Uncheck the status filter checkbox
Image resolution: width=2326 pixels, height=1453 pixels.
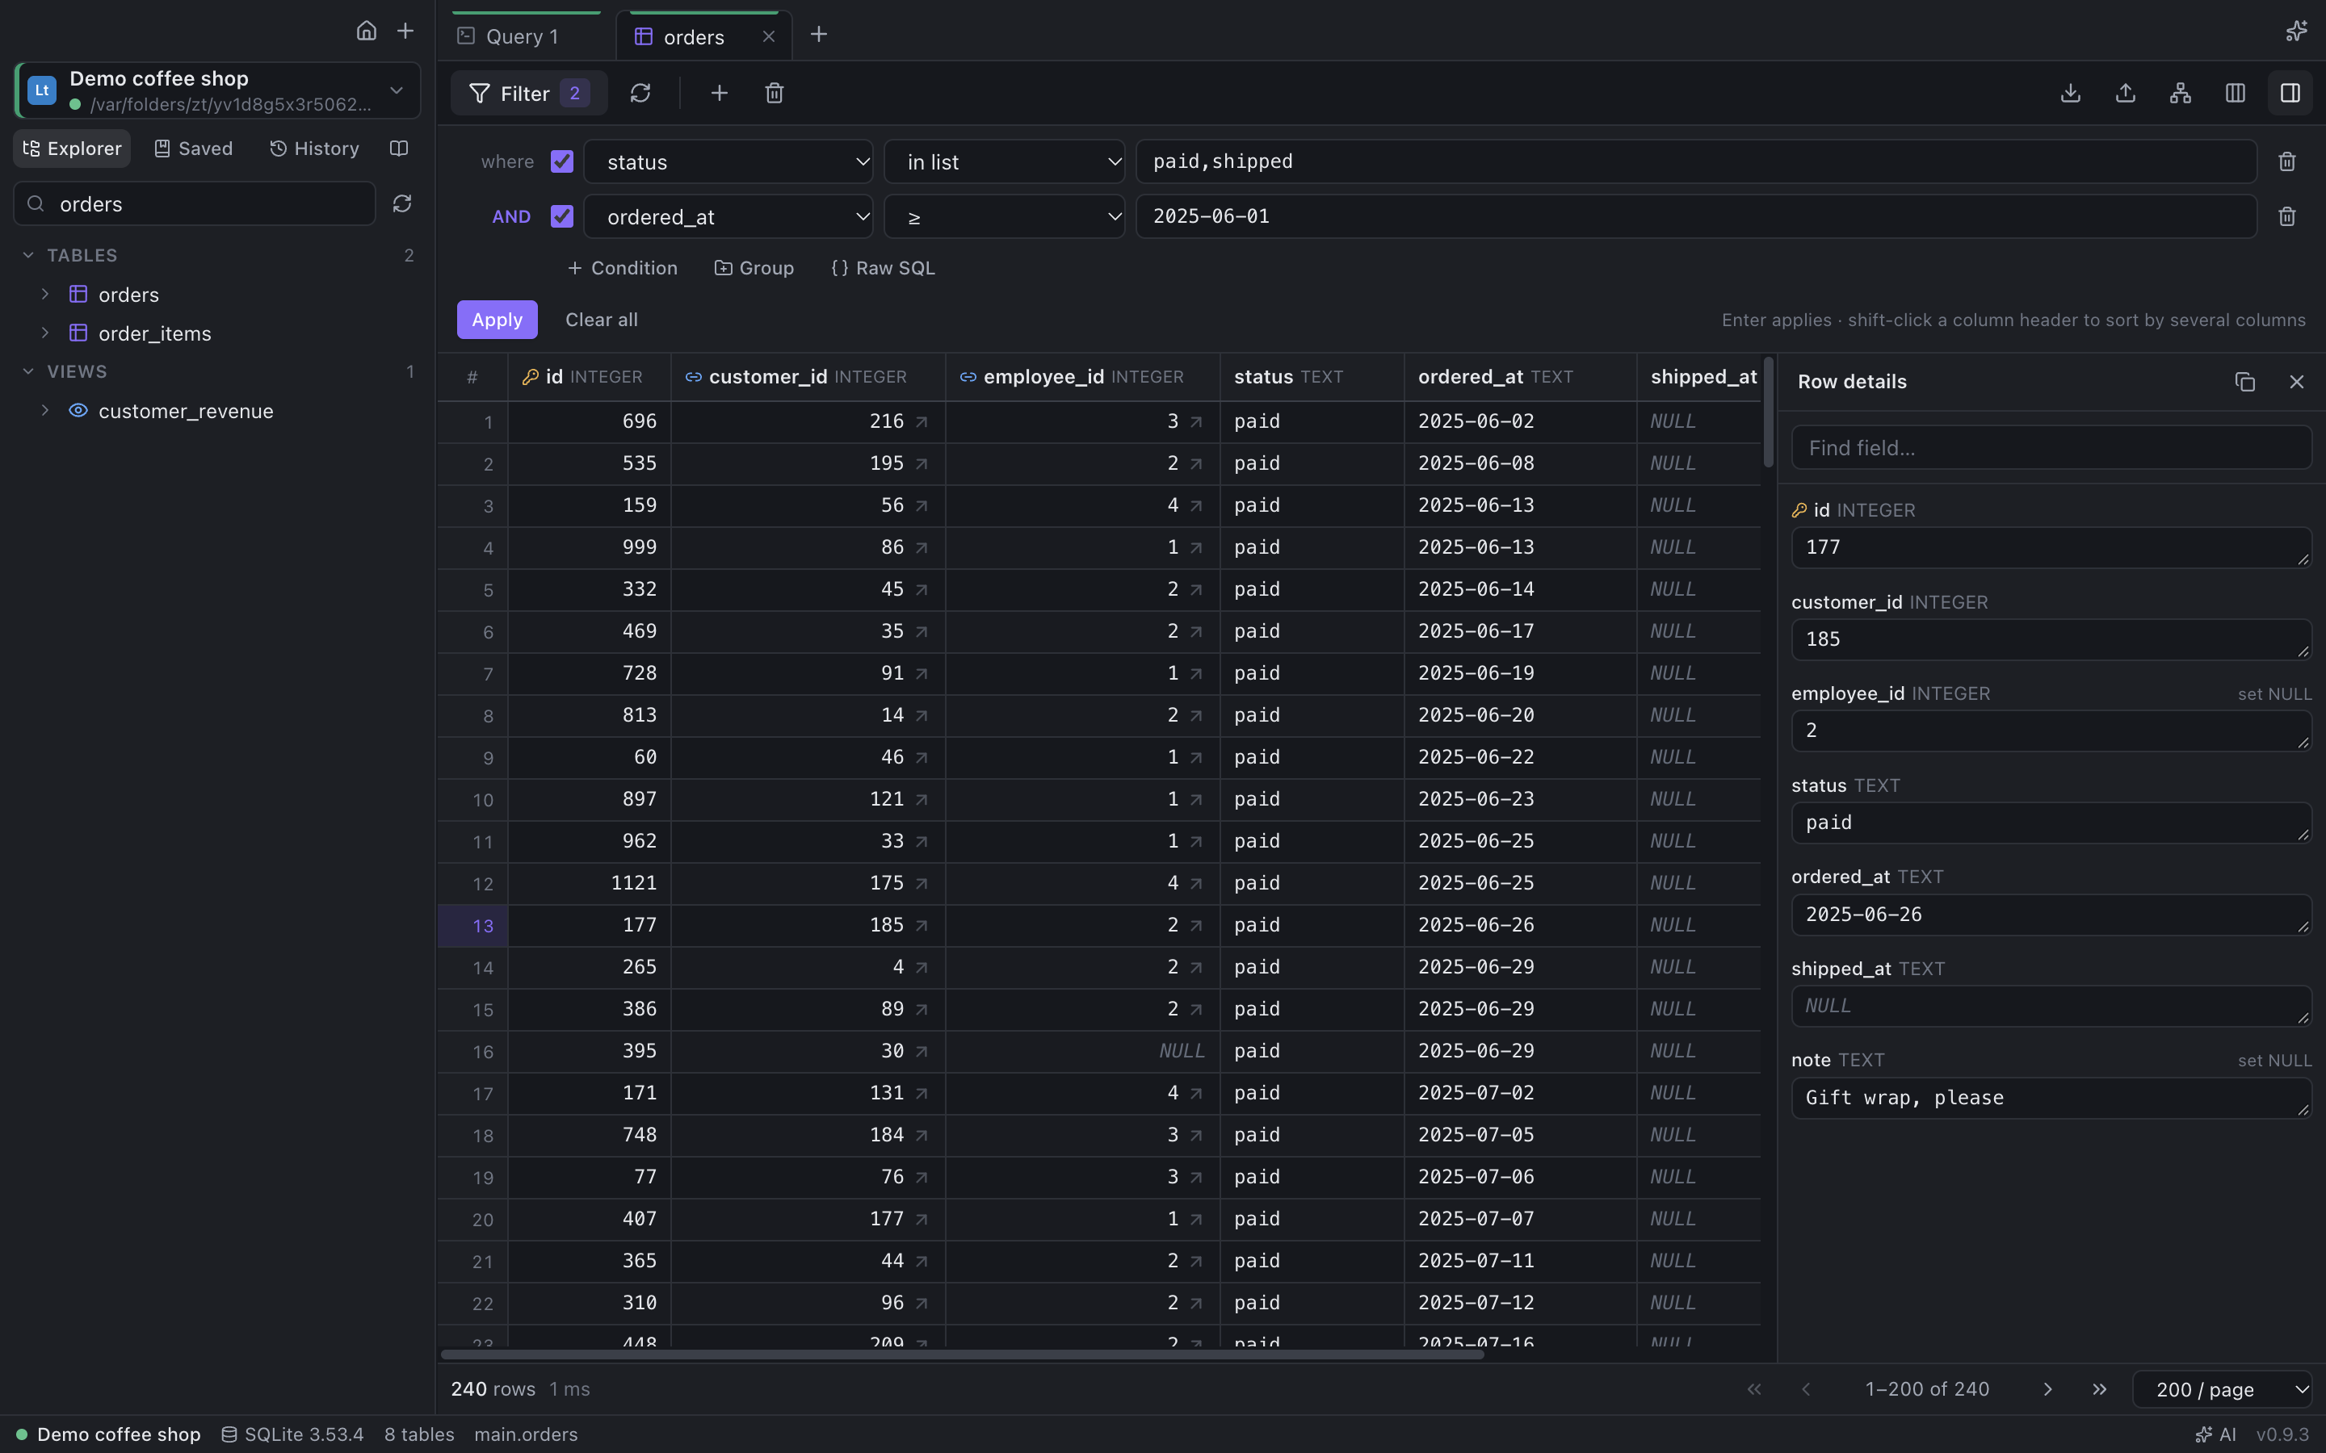pyautogui.click(x=561, y=161)
